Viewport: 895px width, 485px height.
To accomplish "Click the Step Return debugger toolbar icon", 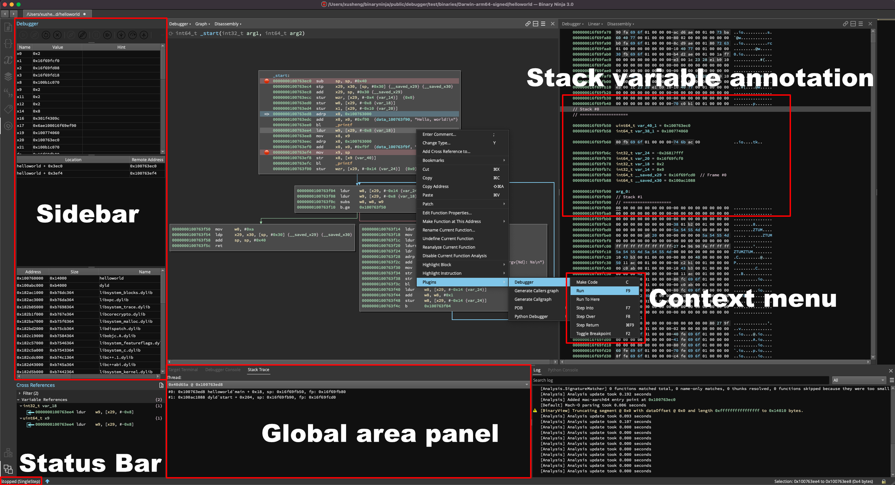I will 144,35.
